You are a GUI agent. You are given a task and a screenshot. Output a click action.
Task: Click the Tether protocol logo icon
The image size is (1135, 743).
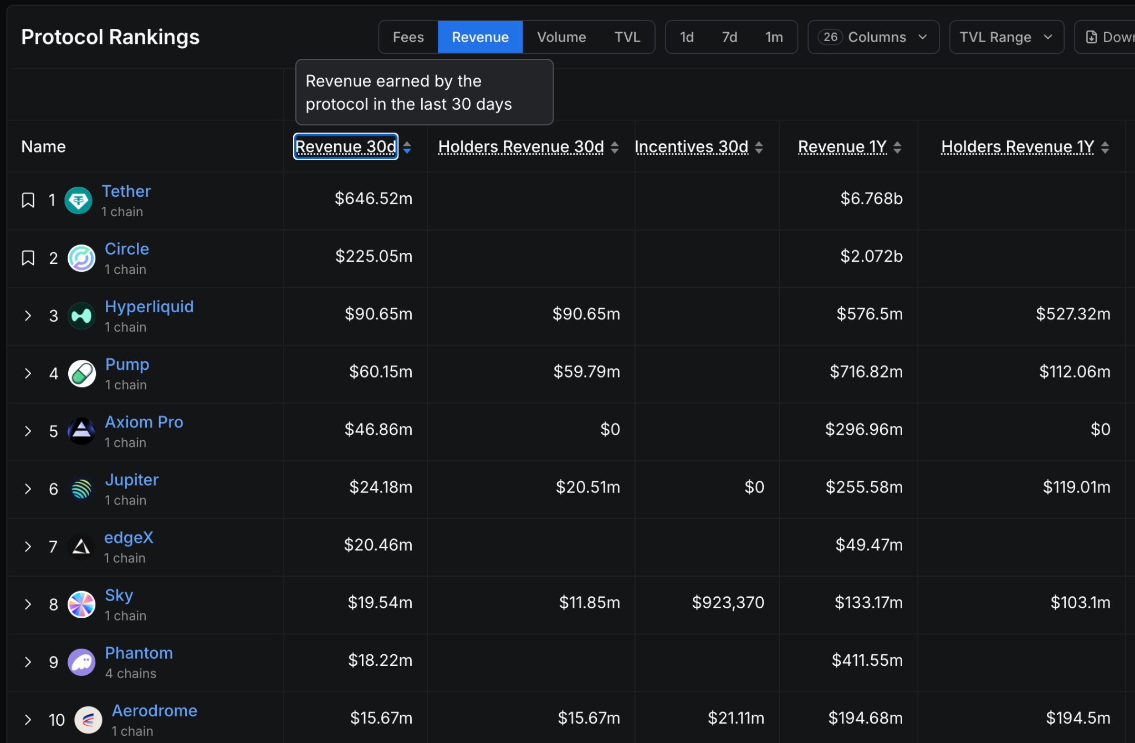click(78, 200)
